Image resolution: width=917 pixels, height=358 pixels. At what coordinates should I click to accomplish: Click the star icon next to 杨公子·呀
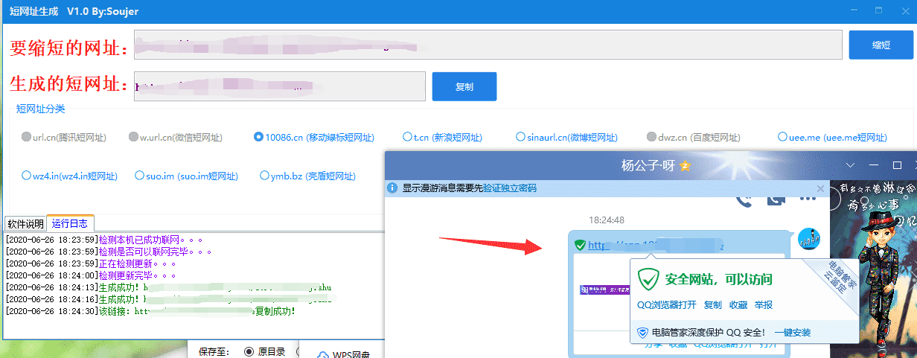[x=685, y=165]
